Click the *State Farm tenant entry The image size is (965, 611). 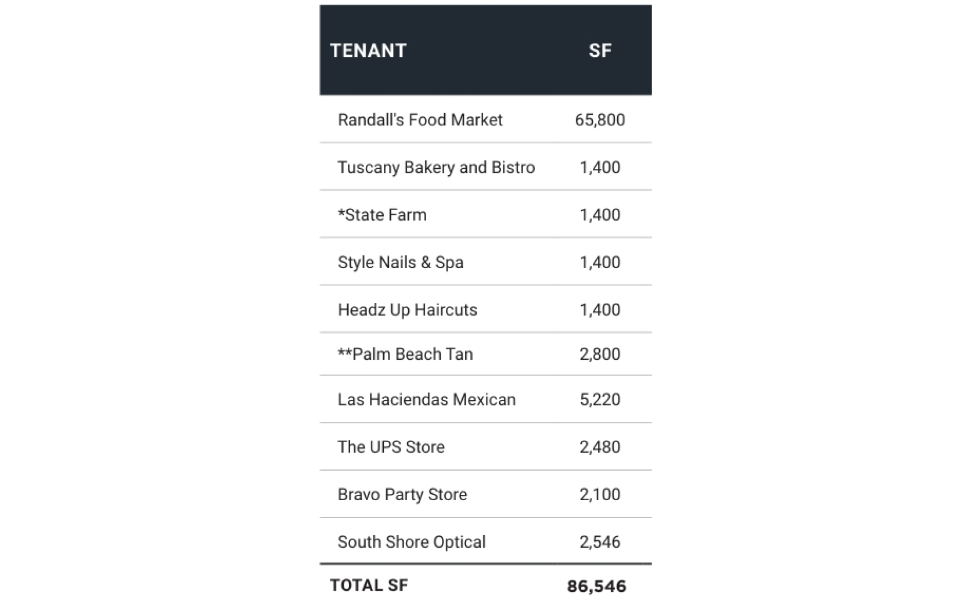(382, 215)
